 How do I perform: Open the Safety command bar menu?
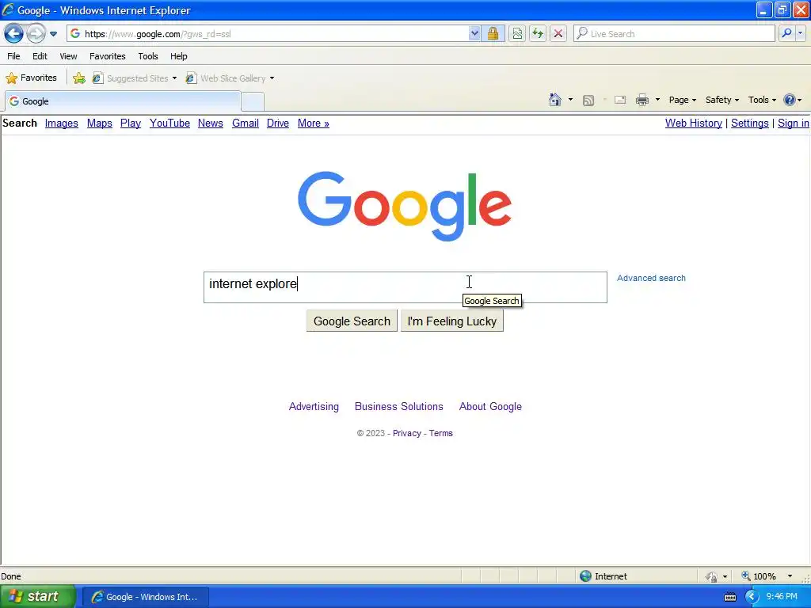722,100
